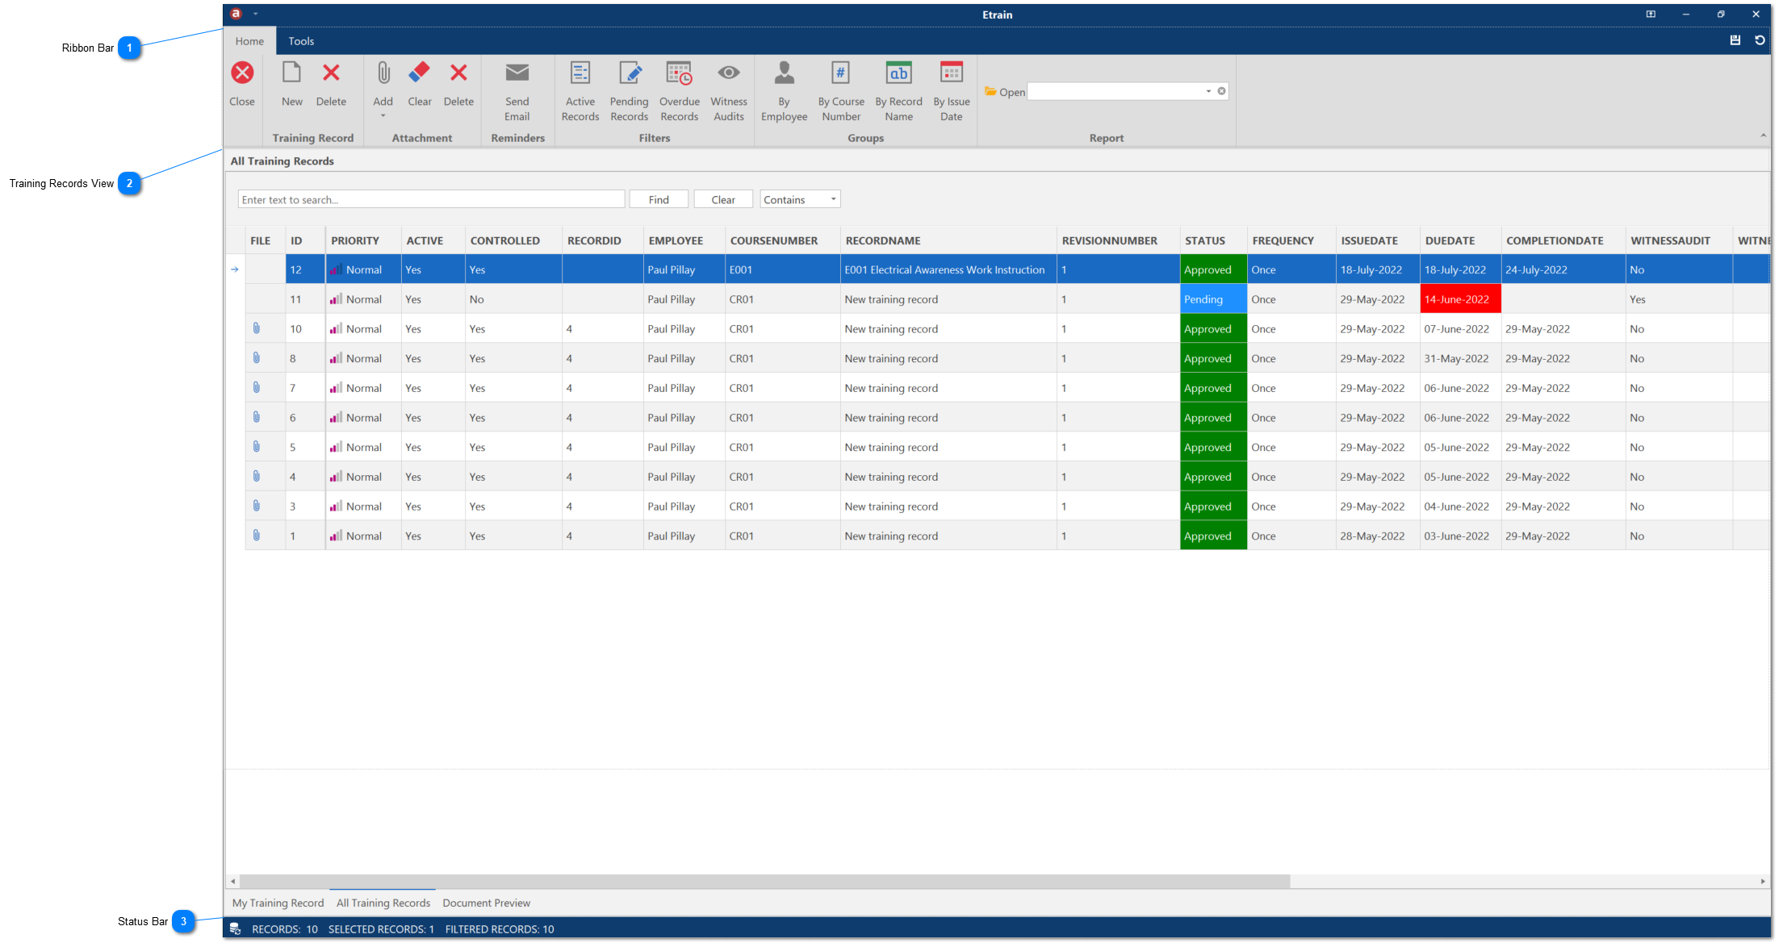The height and width of the screenshot is (947, 1783).
Task: Click the Approved status of record 12
Action: point(1213,269)
